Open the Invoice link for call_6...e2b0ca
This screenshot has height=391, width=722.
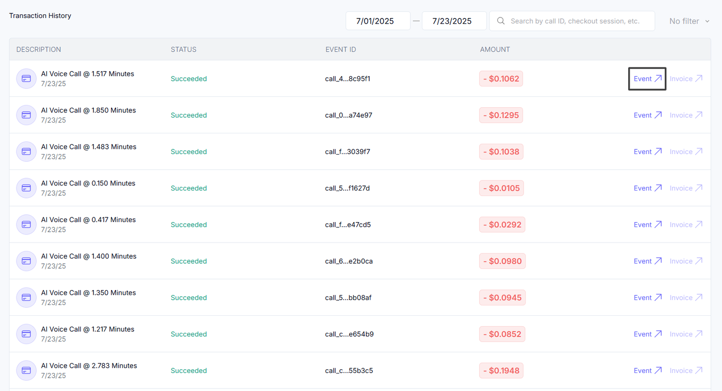point(686,261)
